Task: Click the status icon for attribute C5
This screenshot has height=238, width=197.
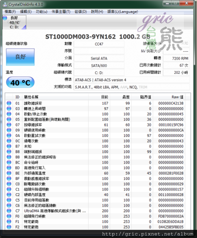Action: [9, 200]
